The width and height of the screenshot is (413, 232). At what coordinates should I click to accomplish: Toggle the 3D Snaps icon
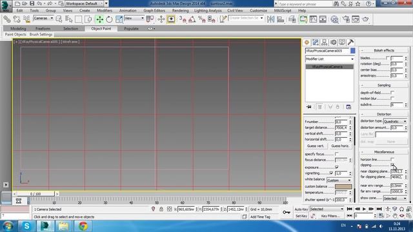(182, 19)
